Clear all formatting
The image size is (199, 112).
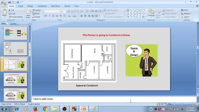76,12
